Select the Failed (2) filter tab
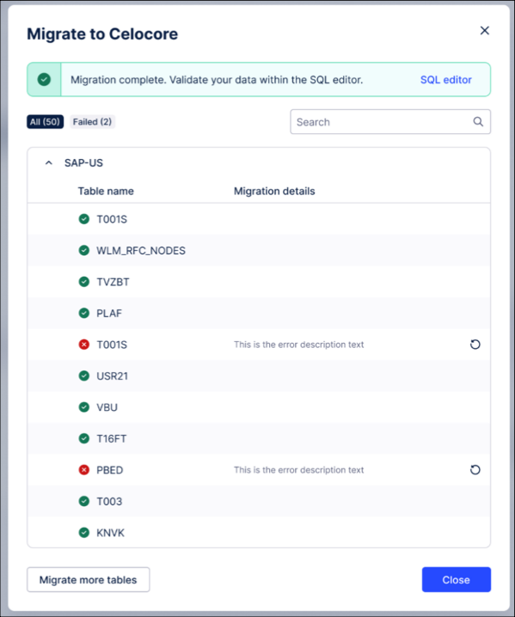 click(x=92, y=121)
